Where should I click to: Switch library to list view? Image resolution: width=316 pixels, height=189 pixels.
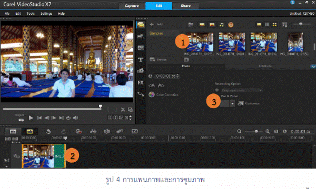267,25
